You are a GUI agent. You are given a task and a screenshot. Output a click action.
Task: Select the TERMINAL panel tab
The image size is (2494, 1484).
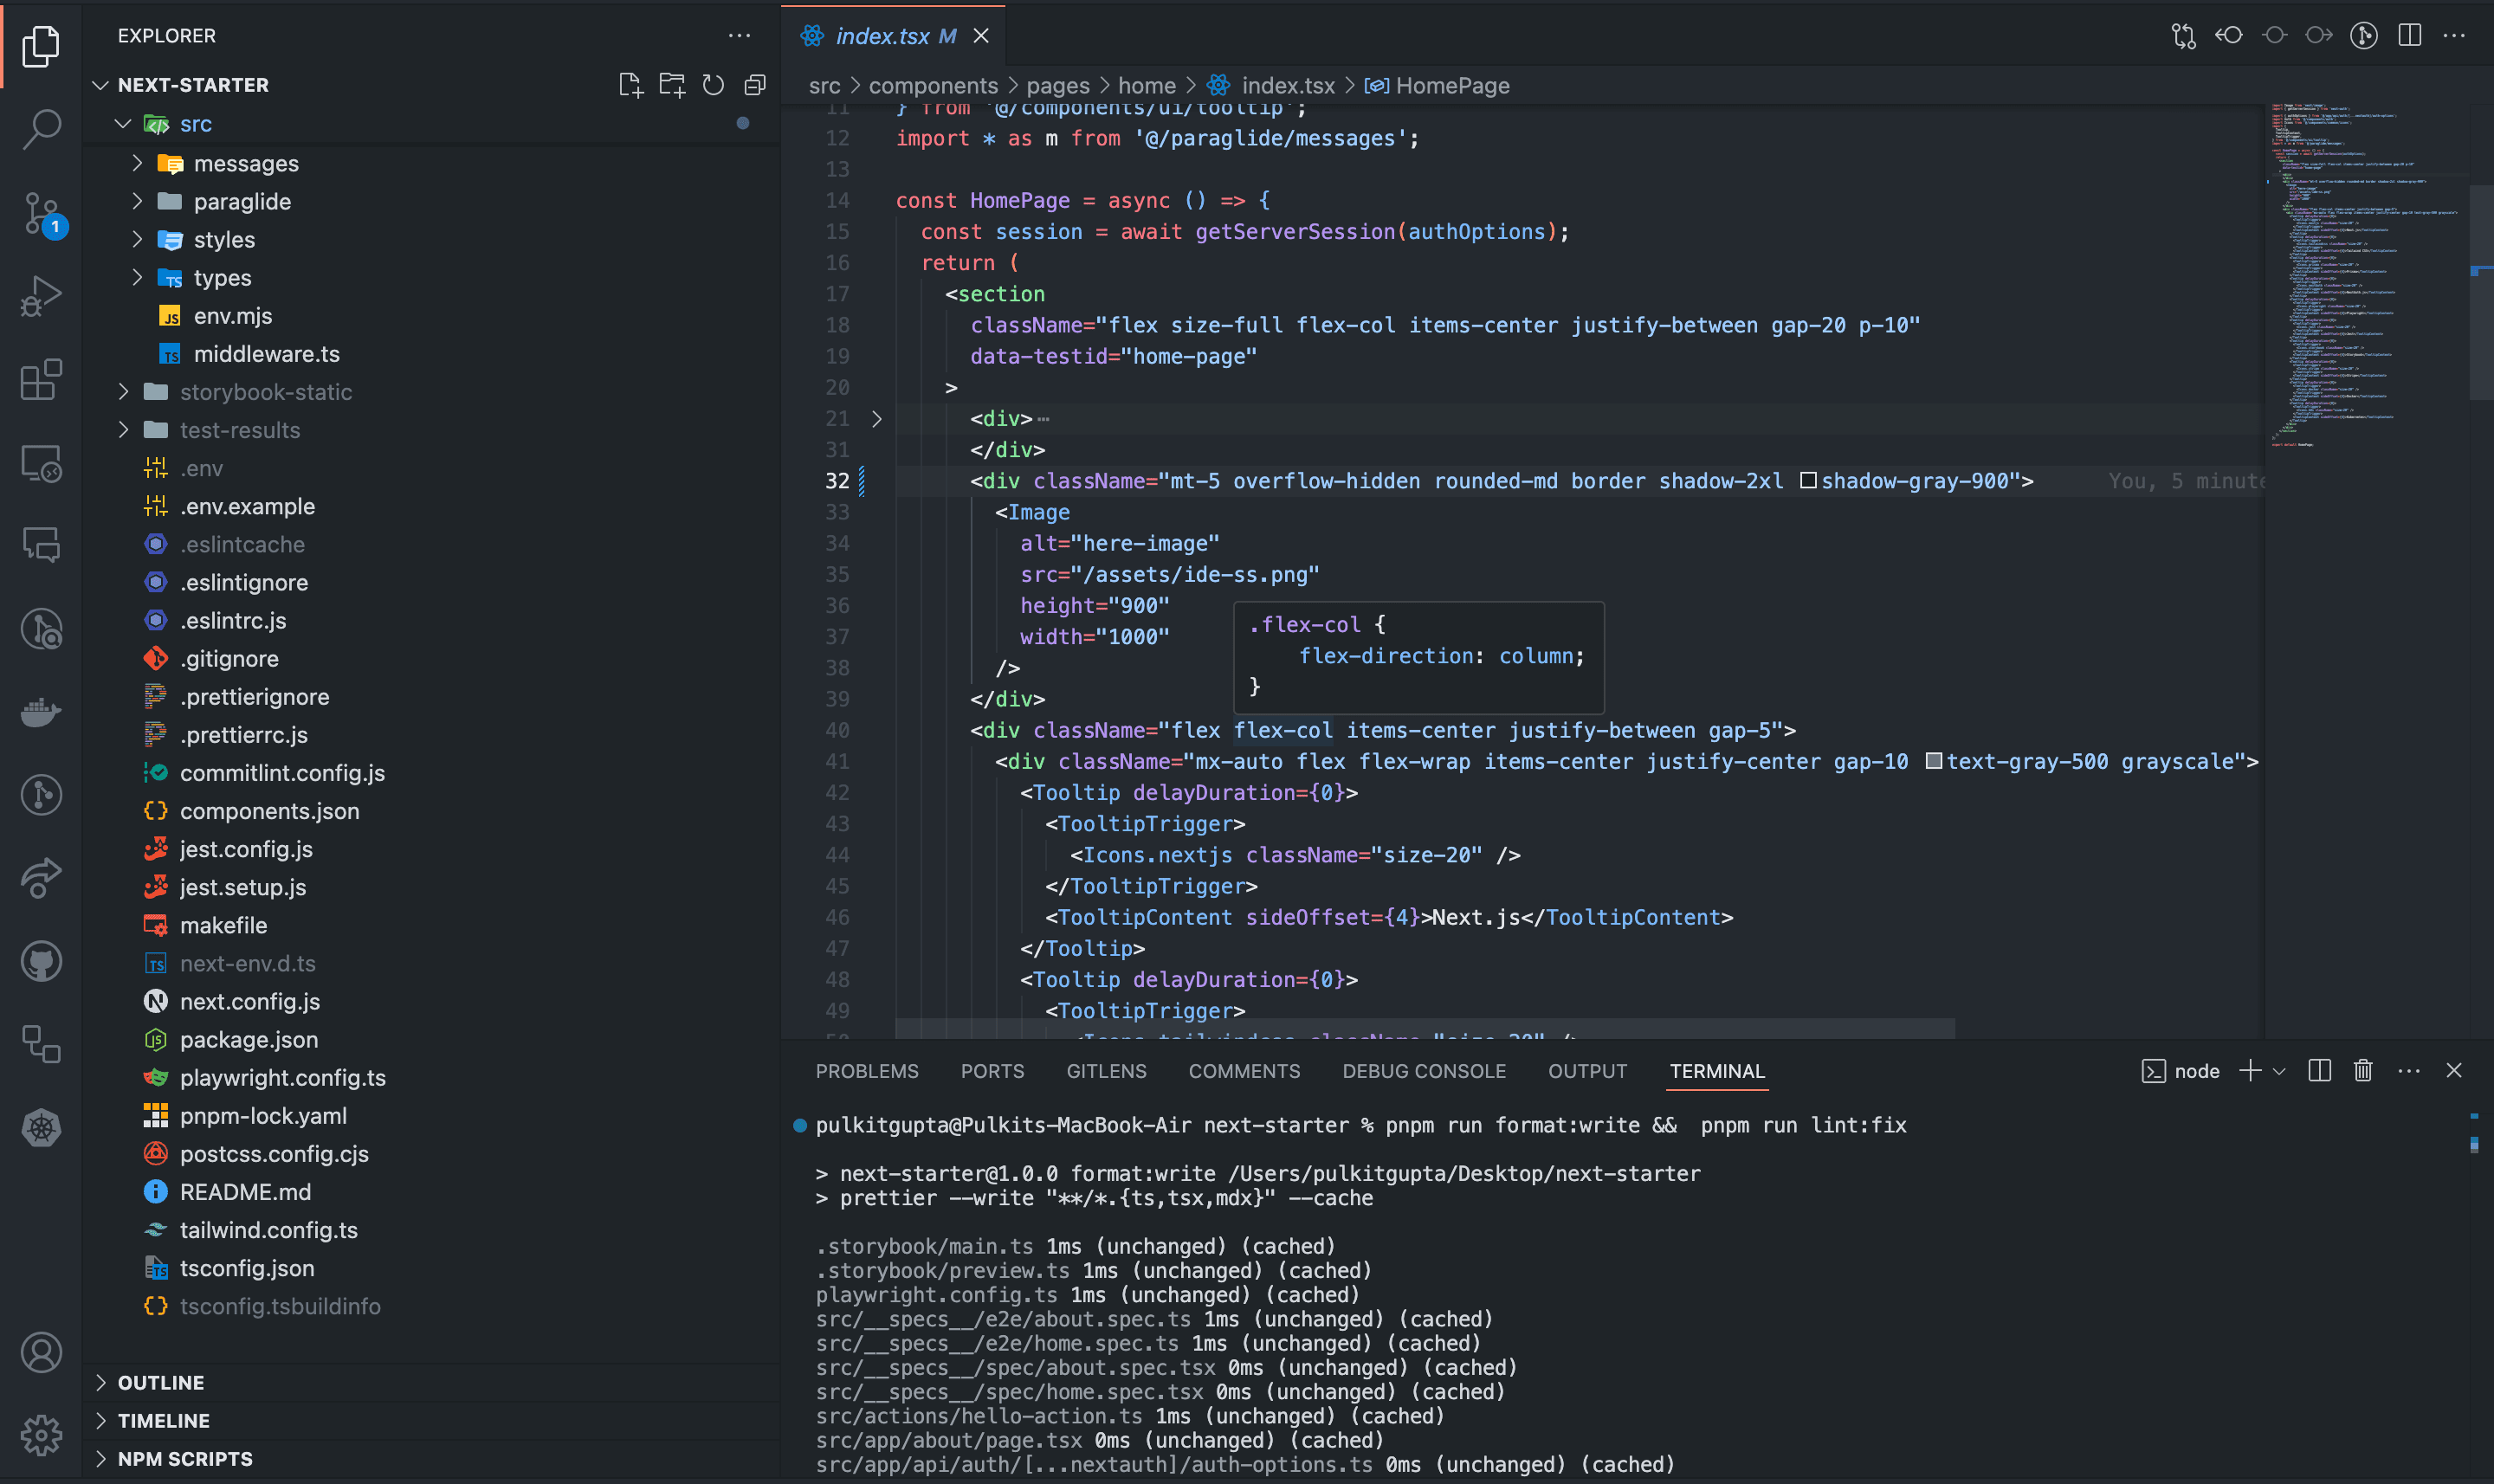click(x=1717, y=1071)
